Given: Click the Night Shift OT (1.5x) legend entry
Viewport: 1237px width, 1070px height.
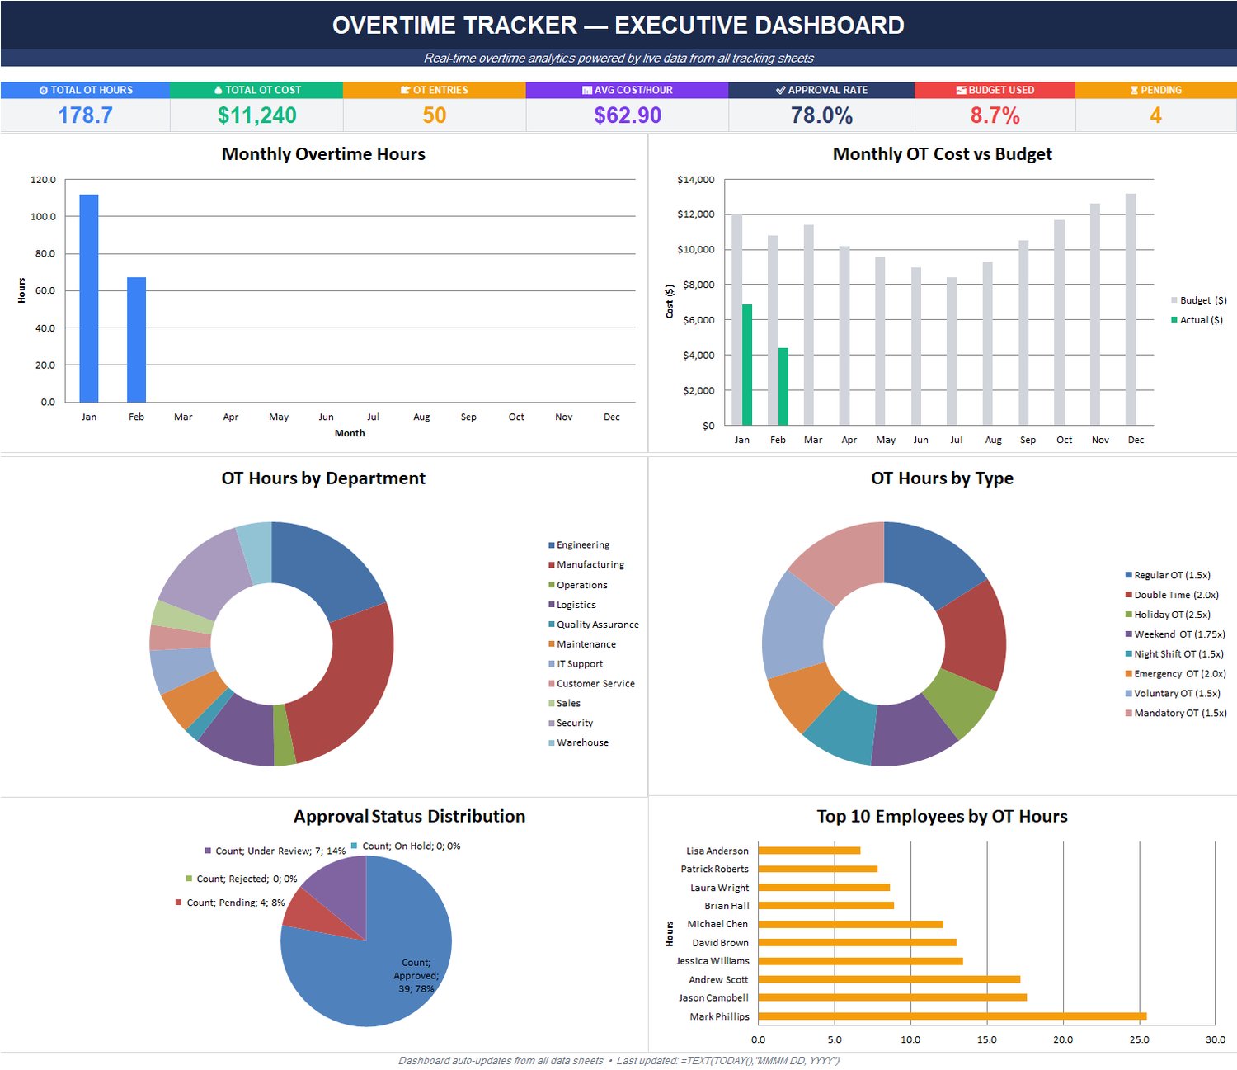Looking at the screenshot, I should point(1175,654).
